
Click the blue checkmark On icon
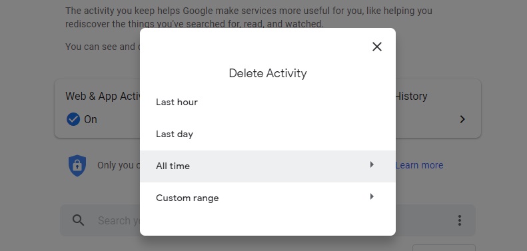point(73,119)
